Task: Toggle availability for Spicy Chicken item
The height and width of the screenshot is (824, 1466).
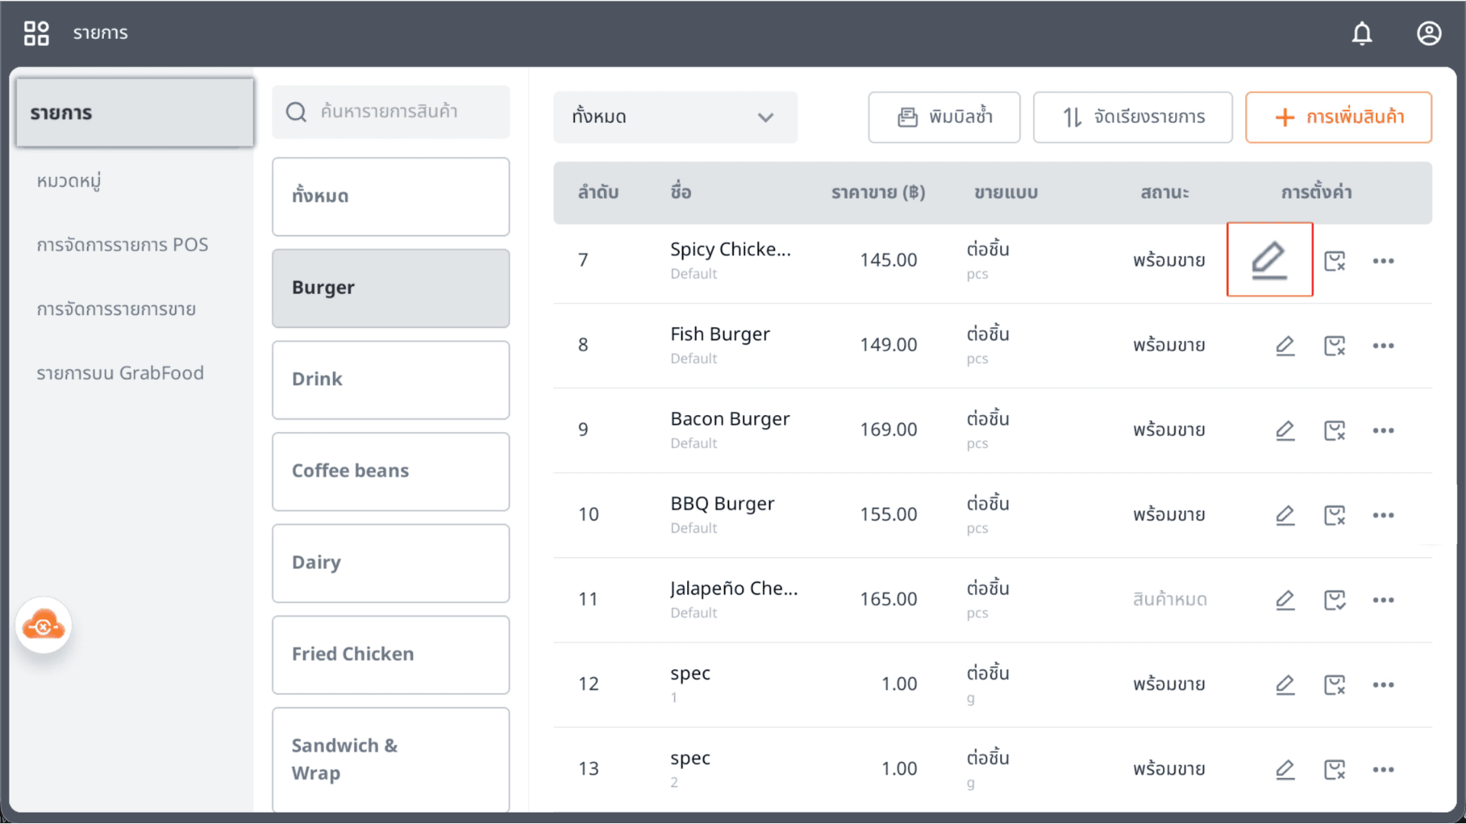Action: [x=1335, y=261]
